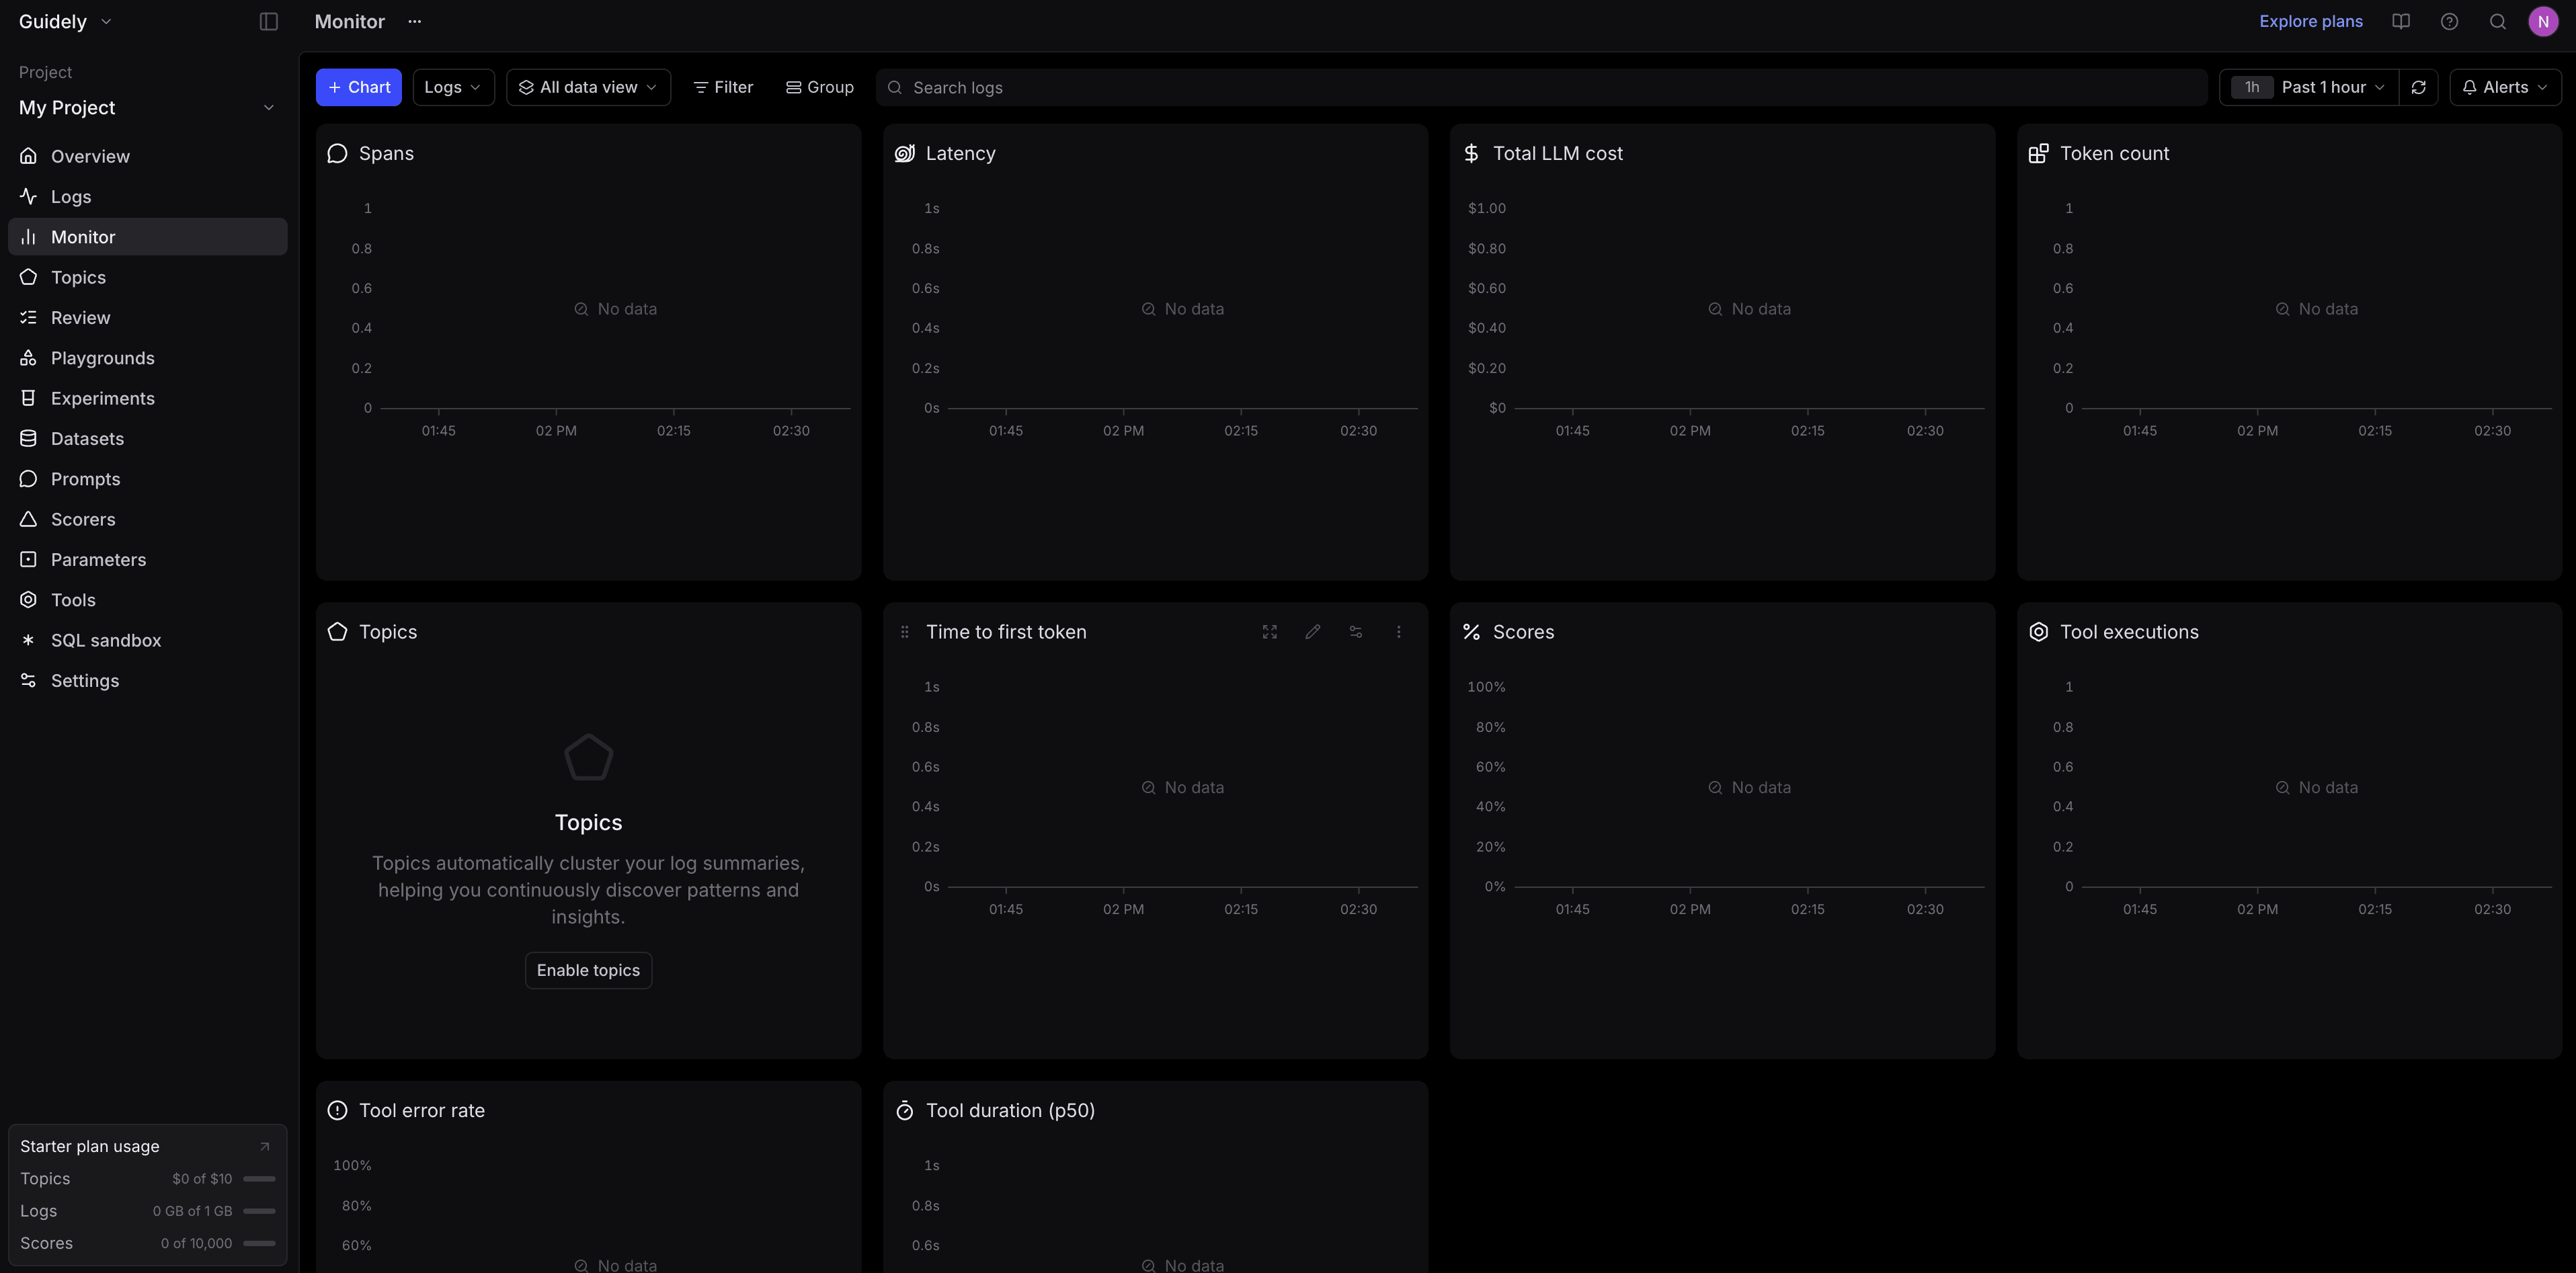
Task: Open SQL sandbox in the sidebar
Action: (148, 640)
